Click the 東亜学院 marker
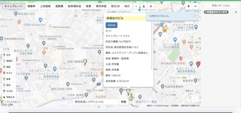241x113 pixels. (x=195, y=80)
